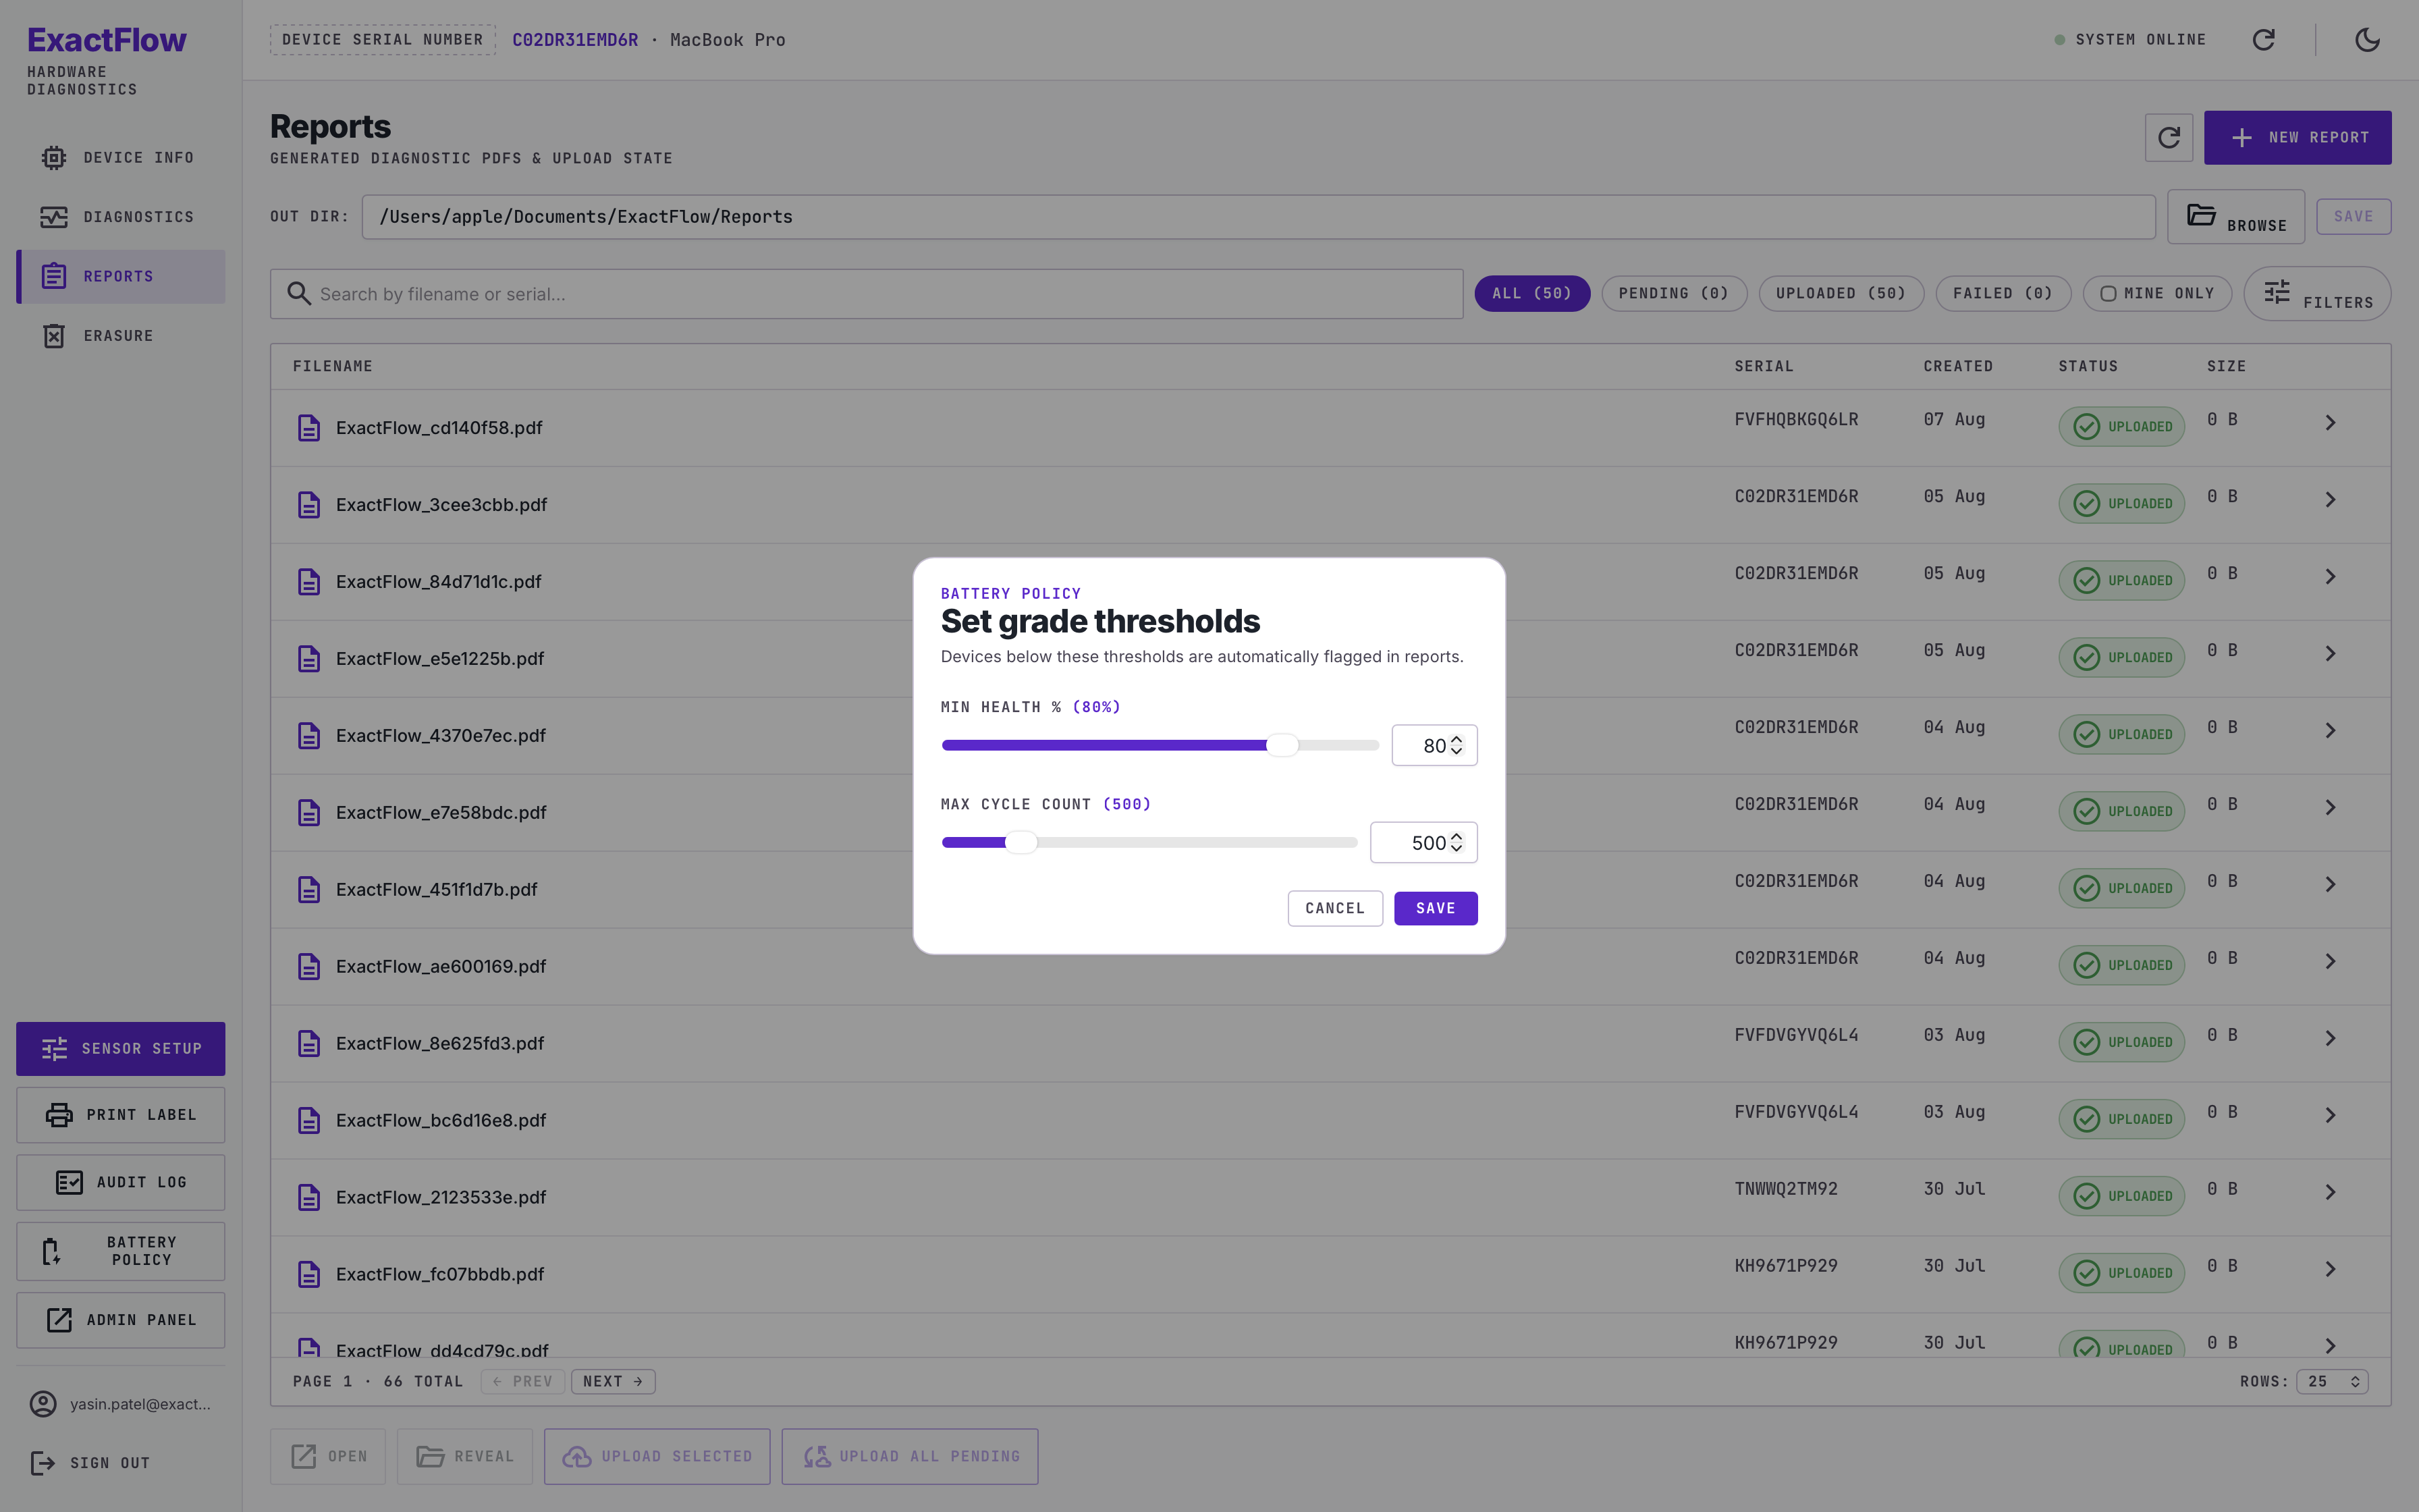This screenshot has width=2419, height=1512.
Task: Click device serial C02DR31EMD6R in header
Action: [x=575, y=40]
